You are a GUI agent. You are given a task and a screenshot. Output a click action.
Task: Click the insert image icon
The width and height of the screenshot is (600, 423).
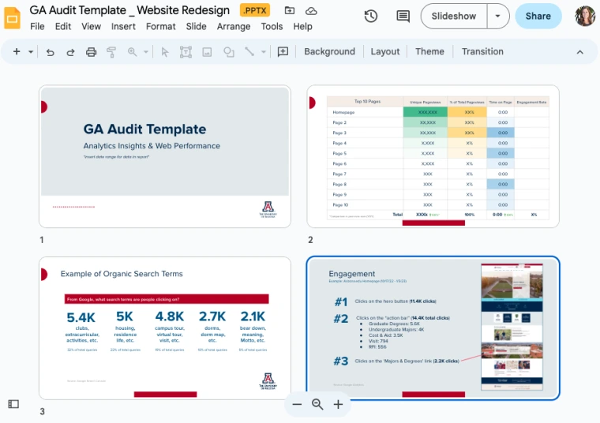click(207, 52)
